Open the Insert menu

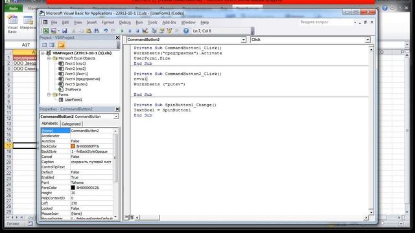coord(91,23)
